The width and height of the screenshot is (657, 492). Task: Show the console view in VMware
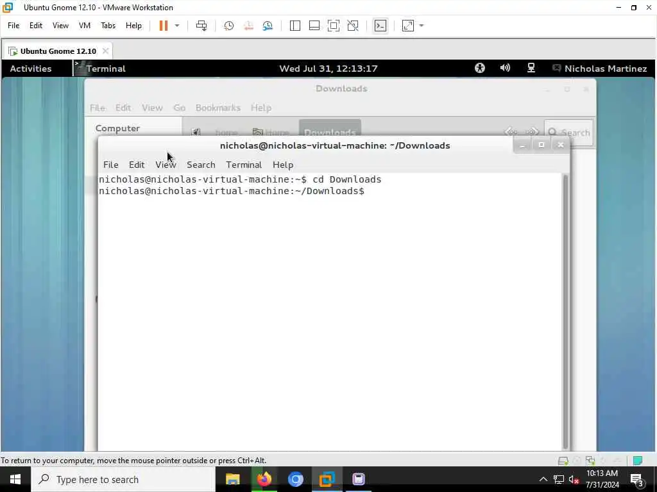(380, 26)
